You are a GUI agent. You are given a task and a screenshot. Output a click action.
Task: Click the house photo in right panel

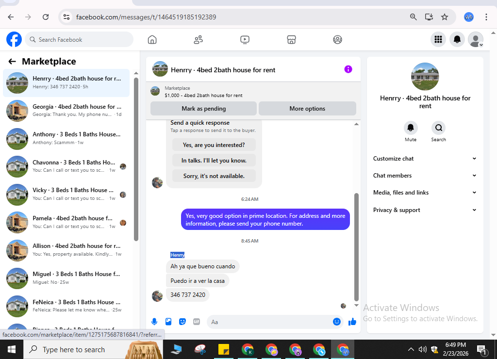click(425, 77)
